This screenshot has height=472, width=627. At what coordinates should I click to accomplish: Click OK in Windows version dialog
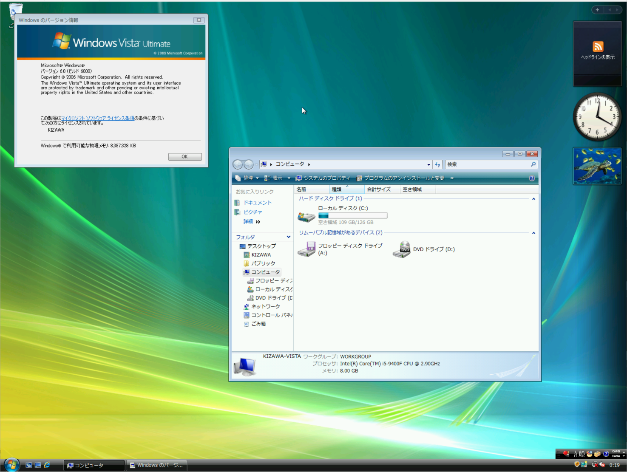tap(185, 157)
